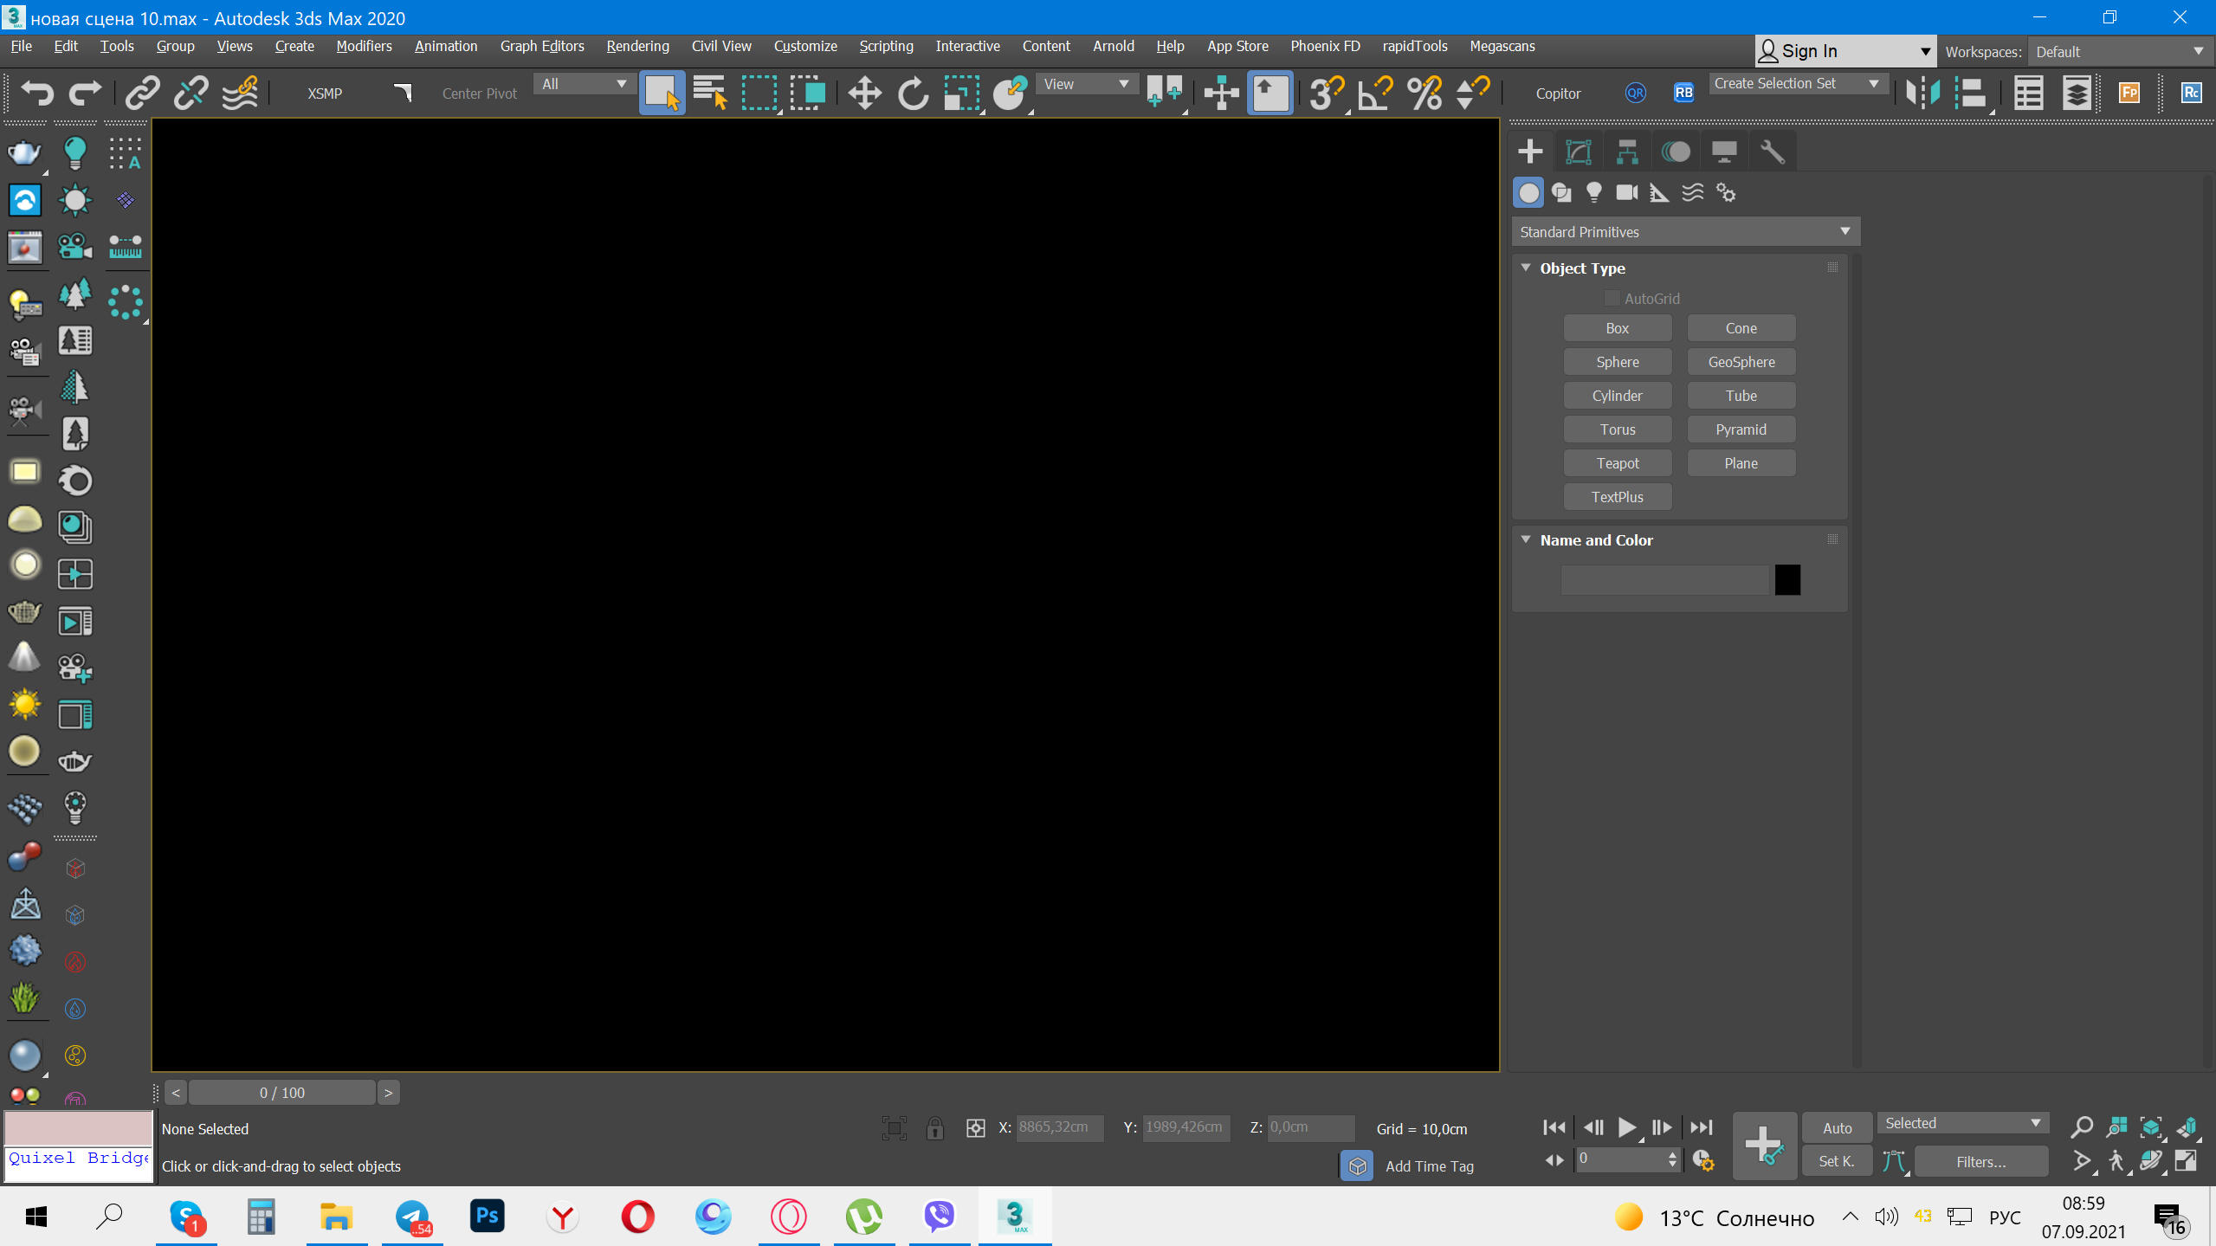
Task: Collapse the Object Type rollout
Action: click(x=1527, y=268)
